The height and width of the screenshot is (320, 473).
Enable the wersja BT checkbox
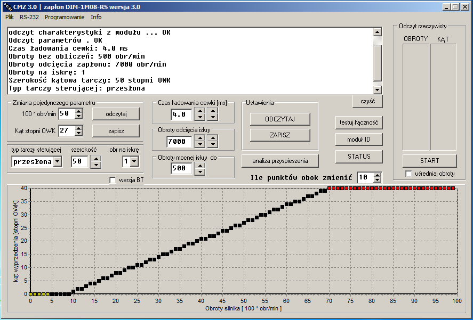click(x=113, y=180)
